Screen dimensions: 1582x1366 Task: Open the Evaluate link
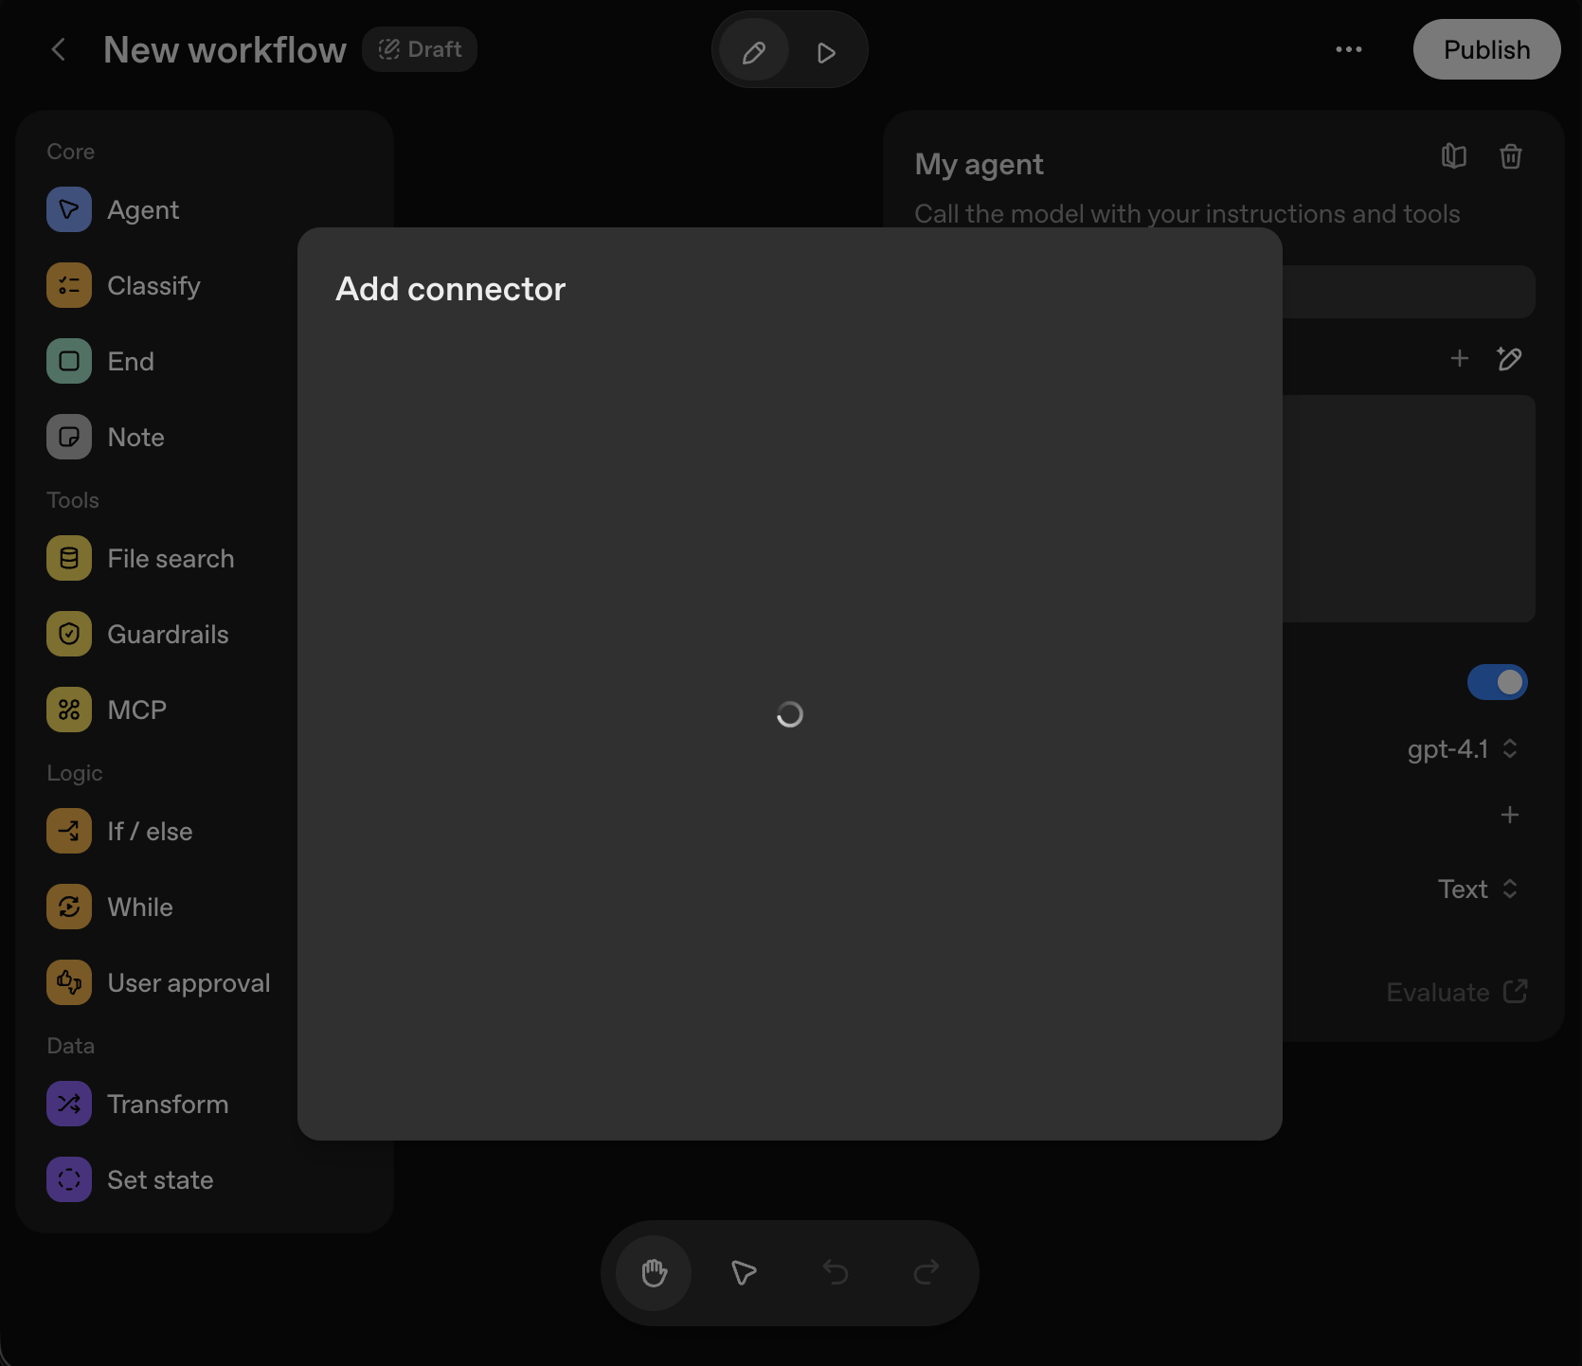point(1457,992)
